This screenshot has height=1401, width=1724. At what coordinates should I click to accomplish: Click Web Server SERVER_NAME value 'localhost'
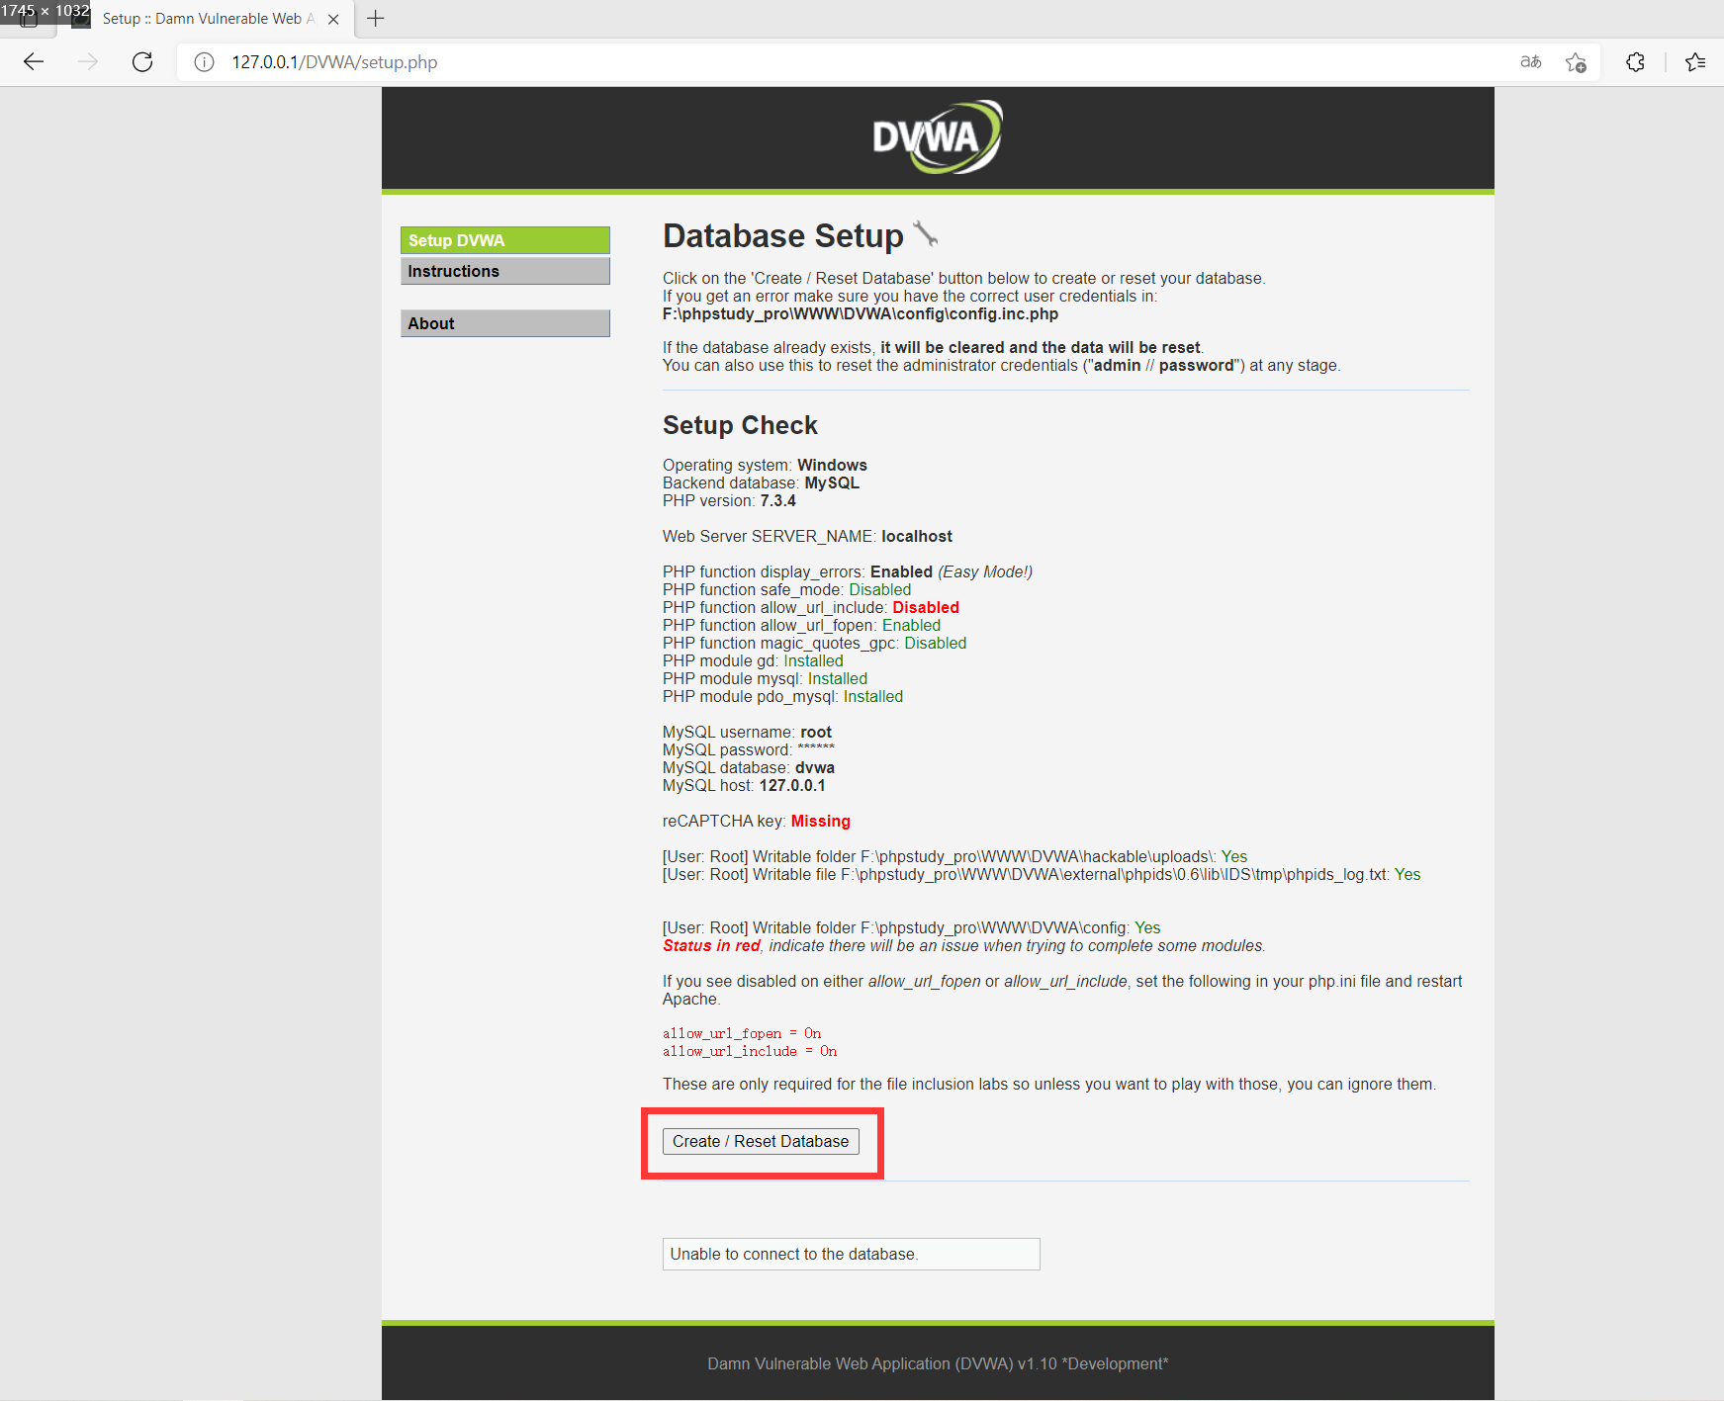click(917, 536)
